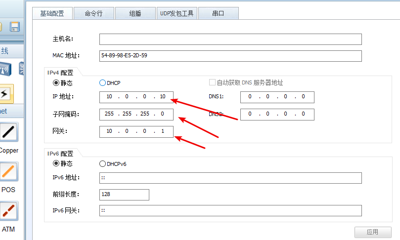Choose the Copper cable icon
The height and width of the screenshot is (240, 400).
tap(8, 132)
